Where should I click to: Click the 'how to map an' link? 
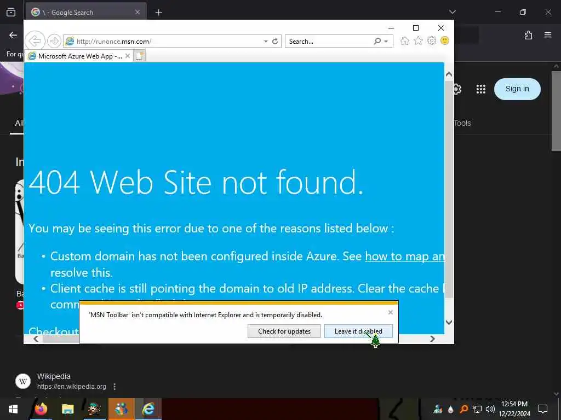click(x=405, y=256)
